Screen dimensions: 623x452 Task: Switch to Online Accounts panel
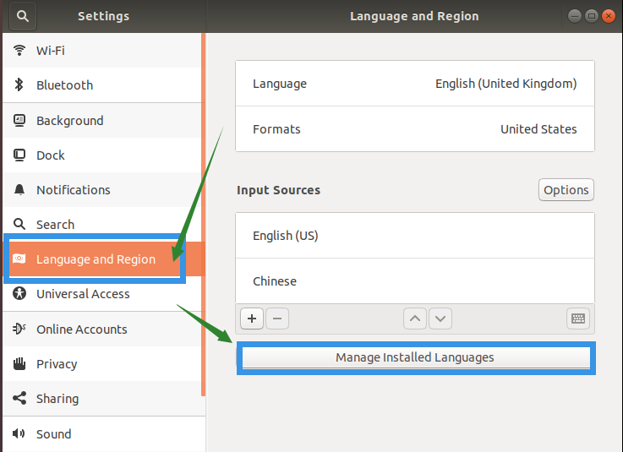(81, 329)
